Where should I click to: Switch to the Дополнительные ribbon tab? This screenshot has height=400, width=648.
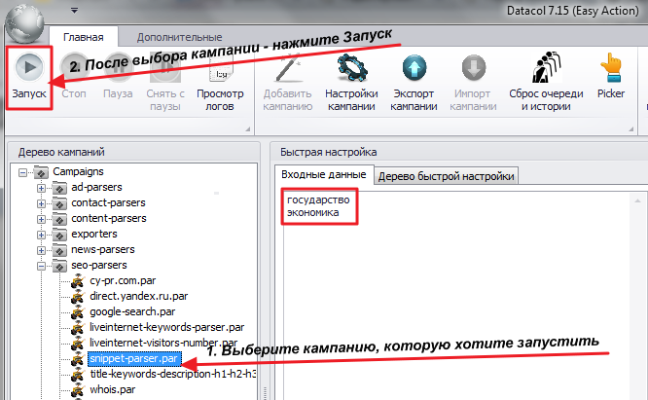(x=179, y=37)
